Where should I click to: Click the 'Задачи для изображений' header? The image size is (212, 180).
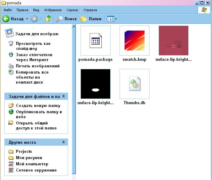37,34
